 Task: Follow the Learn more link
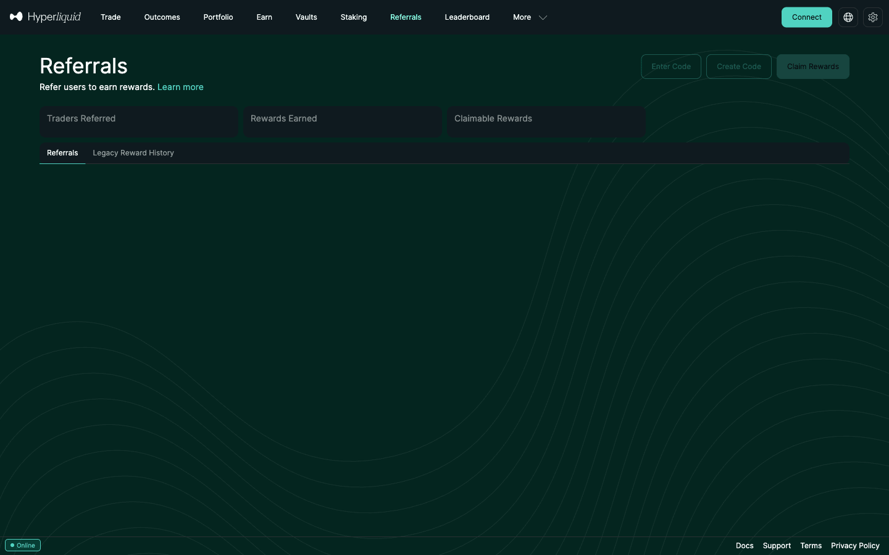(x=180, y=87)
